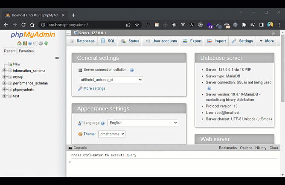Click the page vertical scrollbar
Viewport: 285px width, 185px height.
tap(282, 68)
